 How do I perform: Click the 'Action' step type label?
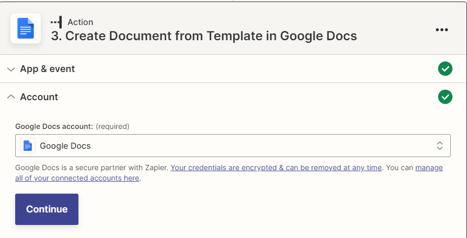point(80,22)
